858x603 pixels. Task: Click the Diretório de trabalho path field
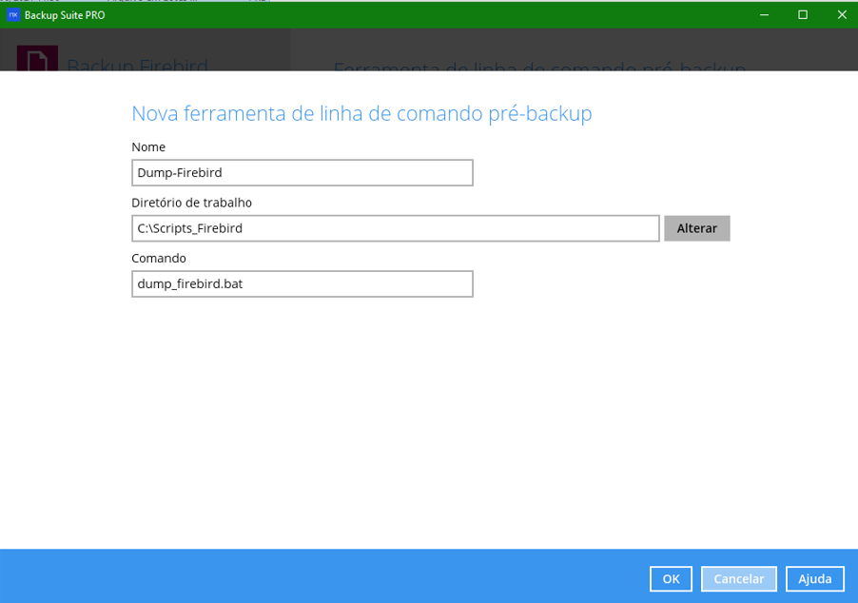[x=395, y=228]
